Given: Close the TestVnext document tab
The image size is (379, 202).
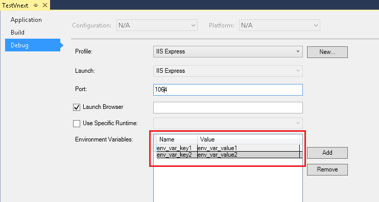Looking at the screenshot, I should tap(45, 5).
